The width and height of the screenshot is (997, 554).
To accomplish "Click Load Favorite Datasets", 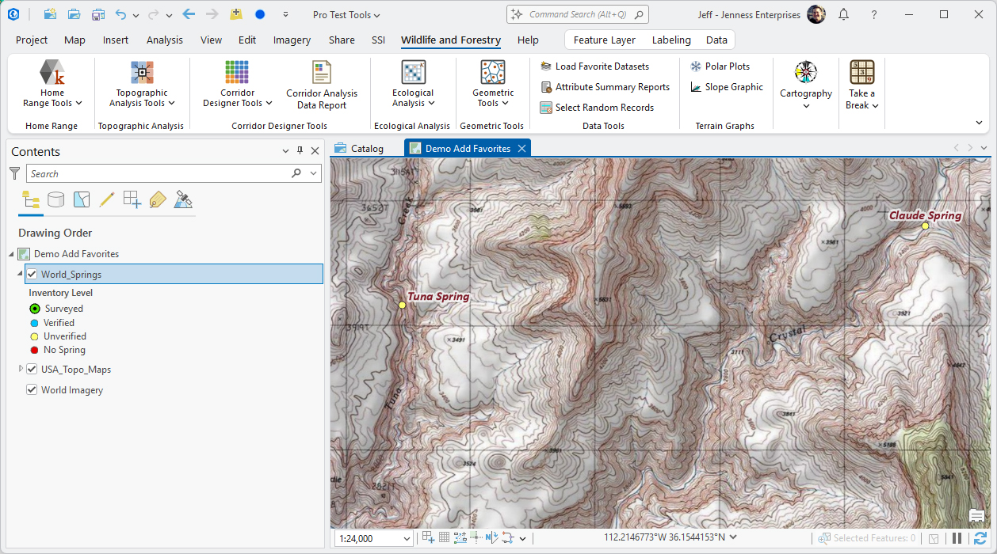I will pyautogui.click(x=594, y=66).
